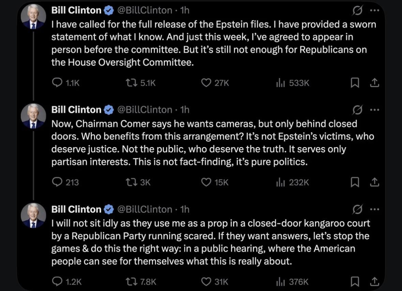Image resolution: width=402 pixels, height=291 pixels.
Task: Open the @BillClinton handle on the second tweet
Action: coord(145,110)
